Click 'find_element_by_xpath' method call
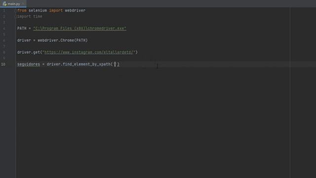316x178 pixels. point(86,64)
